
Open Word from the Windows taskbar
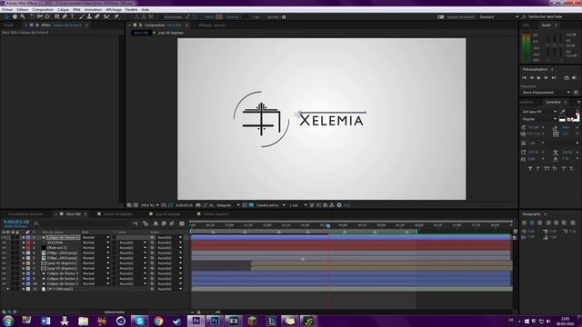45,321
